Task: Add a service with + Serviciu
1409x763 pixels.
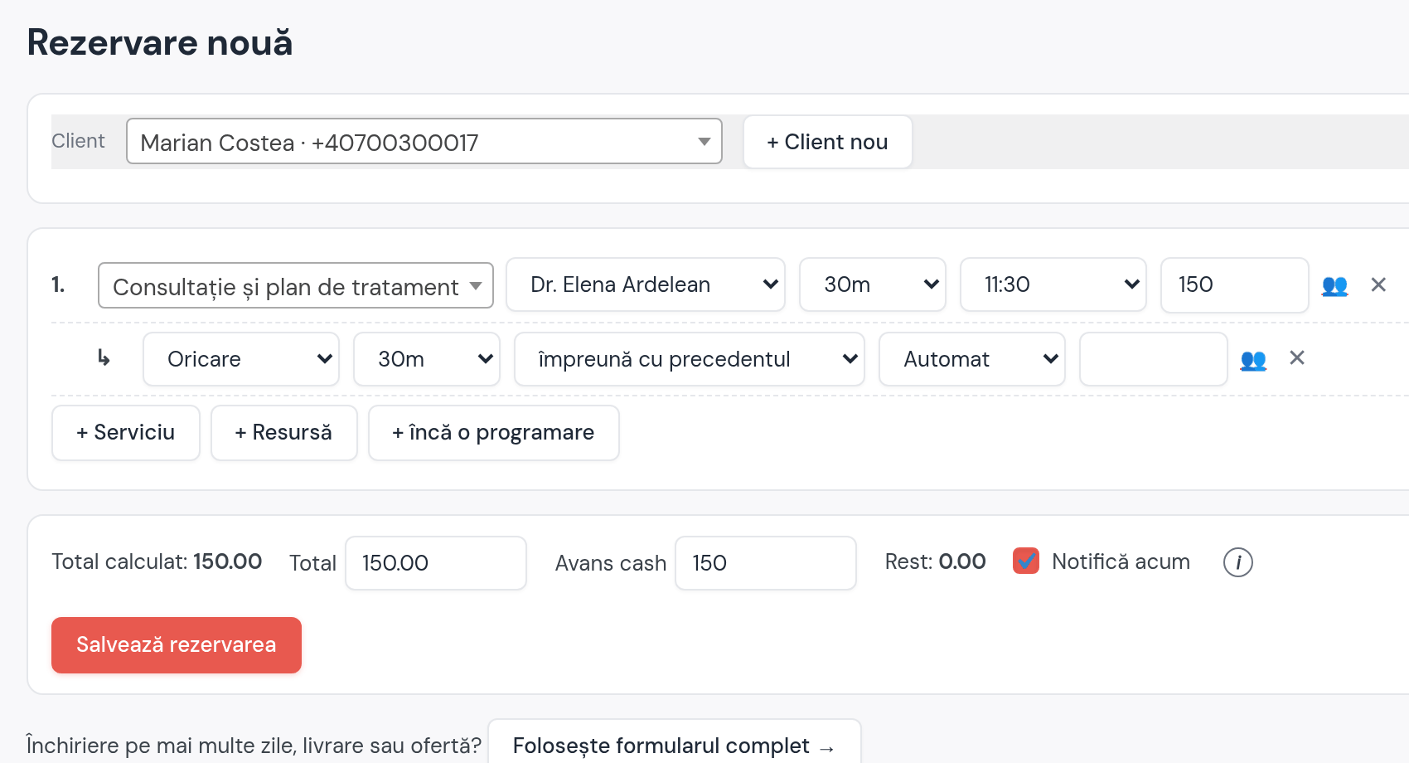Action: pos(126,433)
